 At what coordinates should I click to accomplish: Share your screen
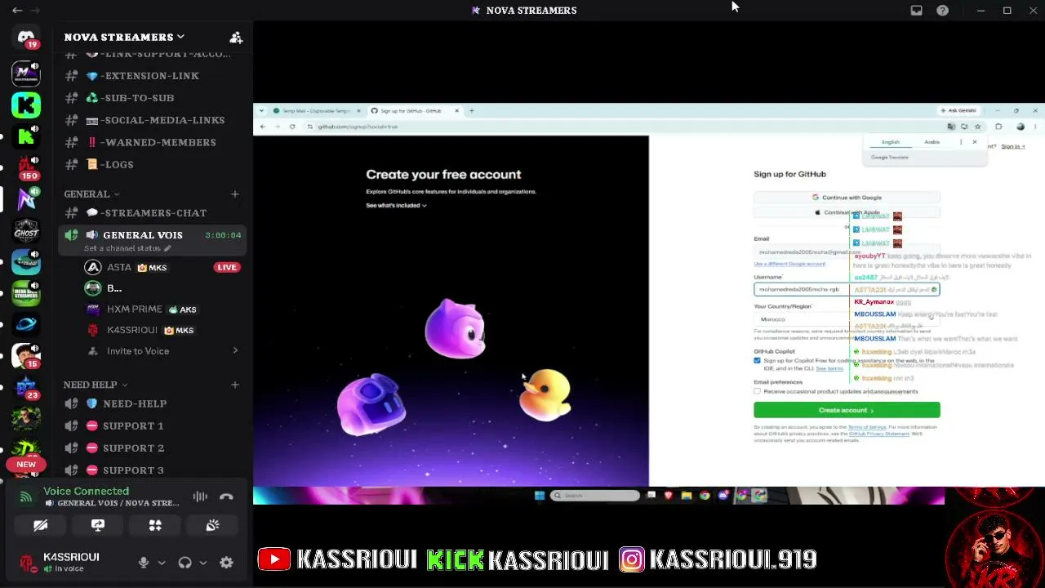[x=98, y=525]
